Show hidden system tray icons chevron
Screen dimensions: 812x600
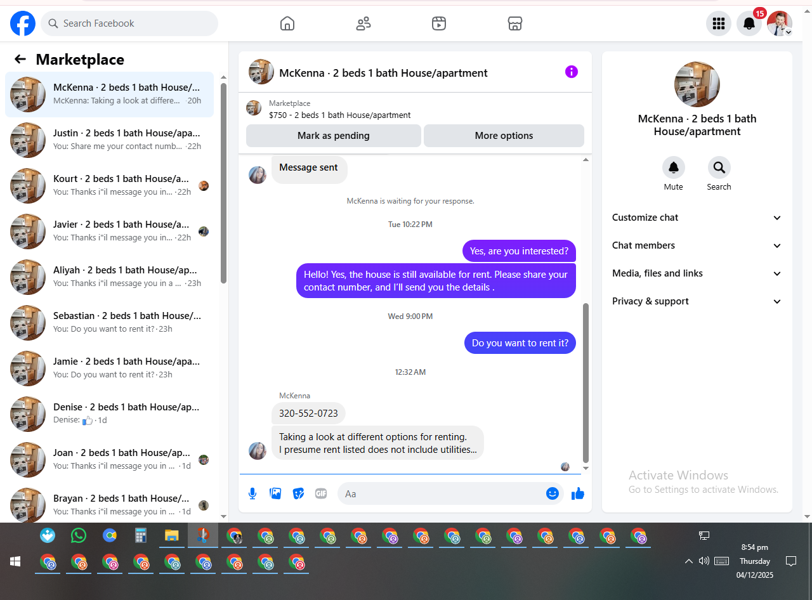(x=688, y=561)
